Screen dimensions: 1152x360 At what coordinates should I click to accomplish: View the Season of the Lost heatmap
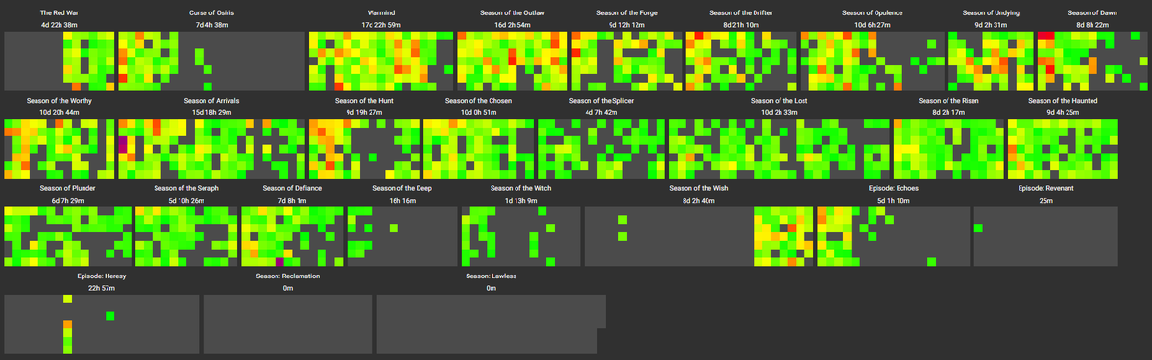click(x=780, y=149)
